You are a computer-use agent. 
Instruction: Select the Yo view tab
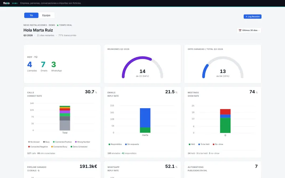coord(31,15)
